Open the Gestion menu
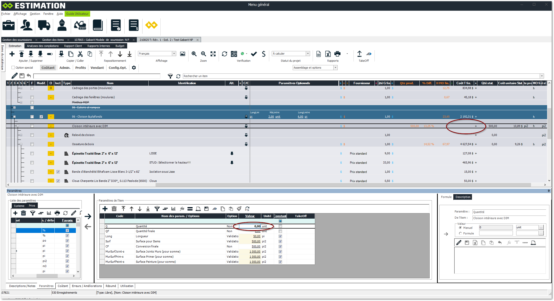The width and height of the screenshot is (554, 301). 35,14
